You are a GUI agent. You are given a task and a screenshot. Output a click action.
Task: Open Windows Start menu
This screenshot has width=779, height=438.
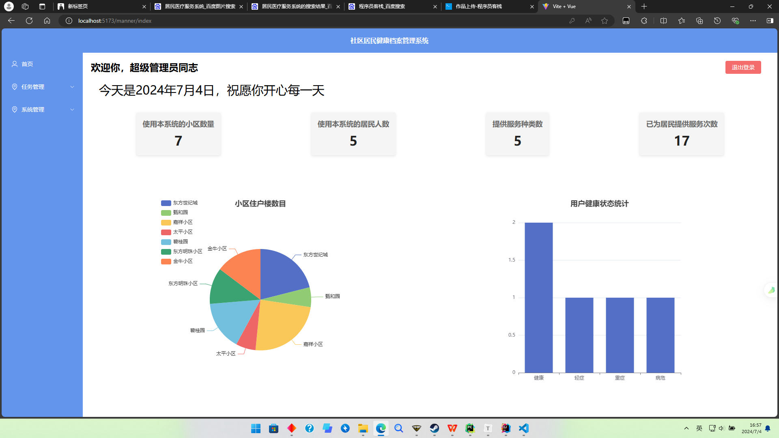(x=256, y=428)
